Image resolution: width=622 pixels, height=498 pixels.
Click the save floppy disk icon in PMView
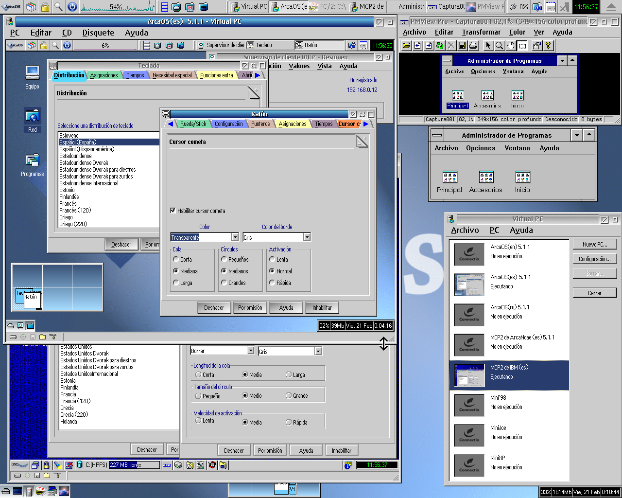pyautogui.click(x=462, y=45)
